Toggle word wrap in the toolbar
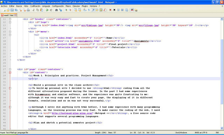224x135 pixels. click(x=85, y=10)
